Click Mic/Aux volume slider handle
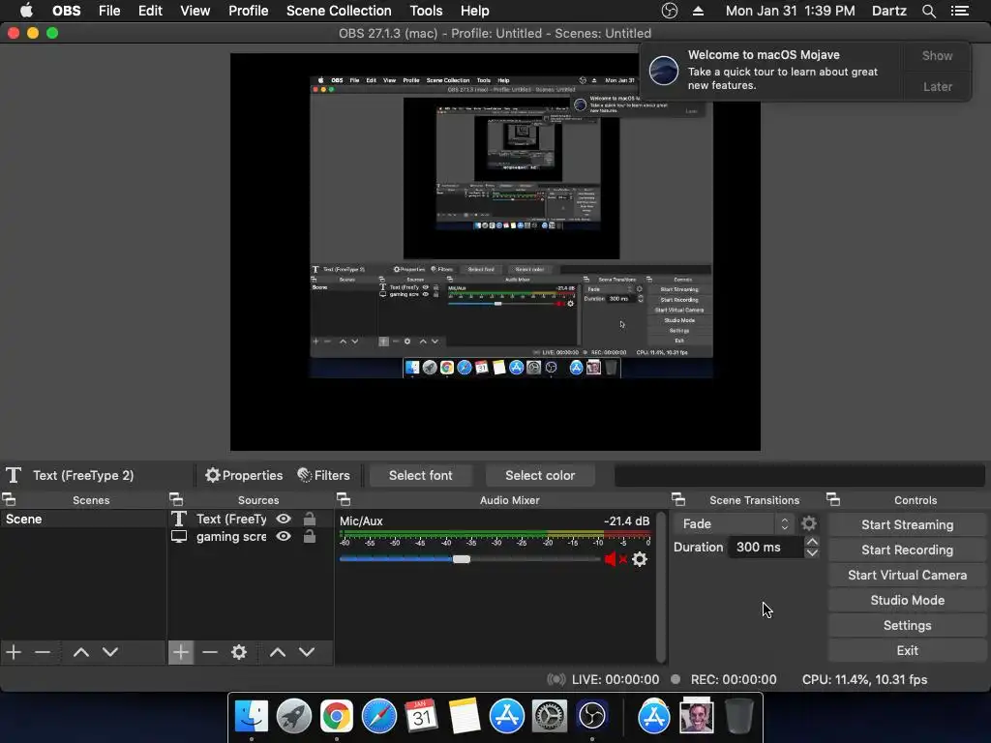 (x=462, y=559)
